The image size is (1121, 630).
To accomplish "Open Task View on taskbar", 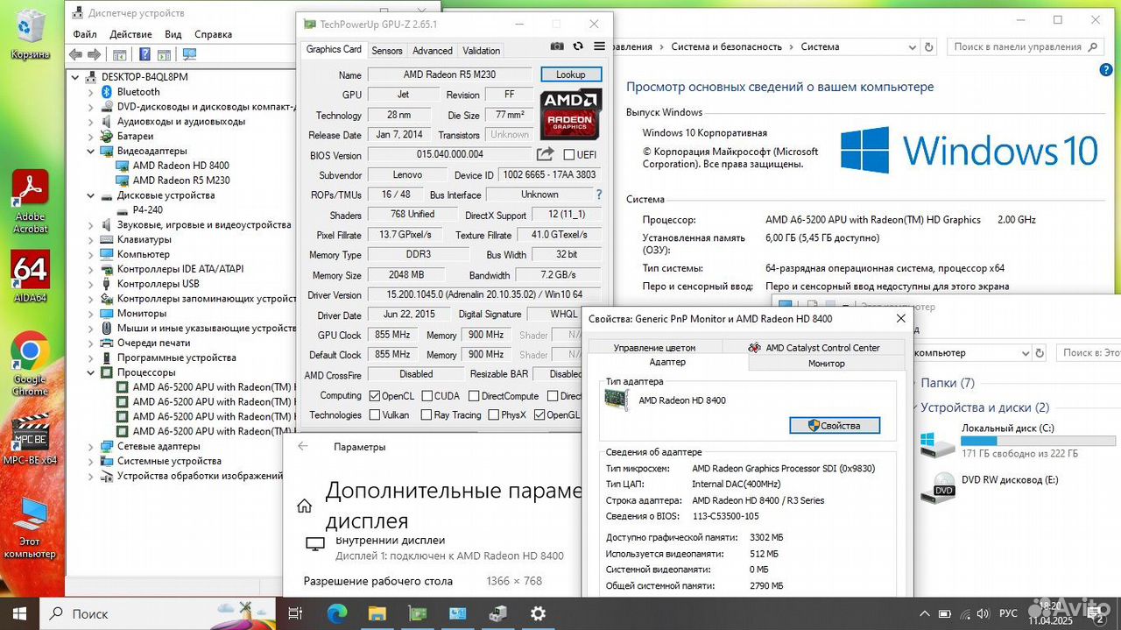I will [x=295, y=613].
